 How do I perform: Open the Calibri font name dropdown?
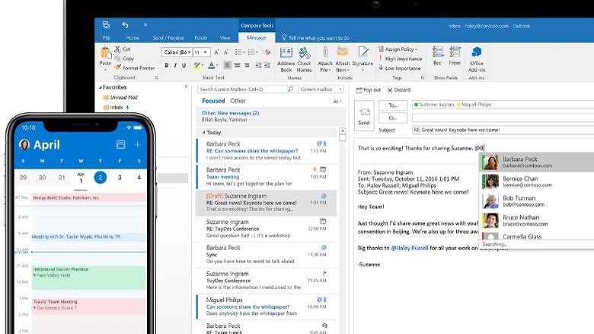click(176, 53)
